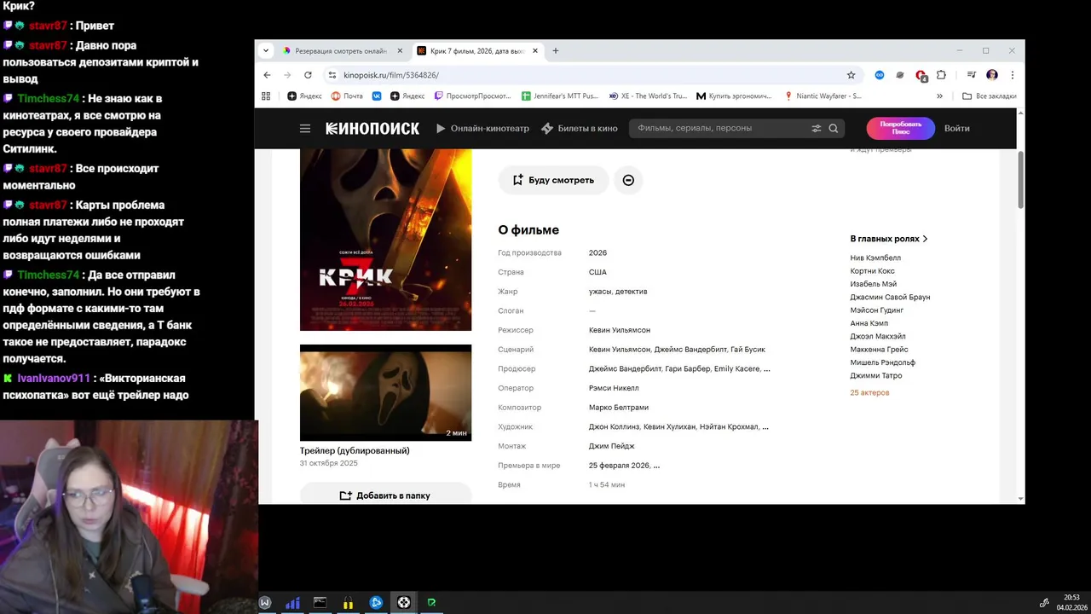The height and width of the screenshot is (614, 1091).
Task: Click the Буду смотреть button
Action: [x=553, y=180]
